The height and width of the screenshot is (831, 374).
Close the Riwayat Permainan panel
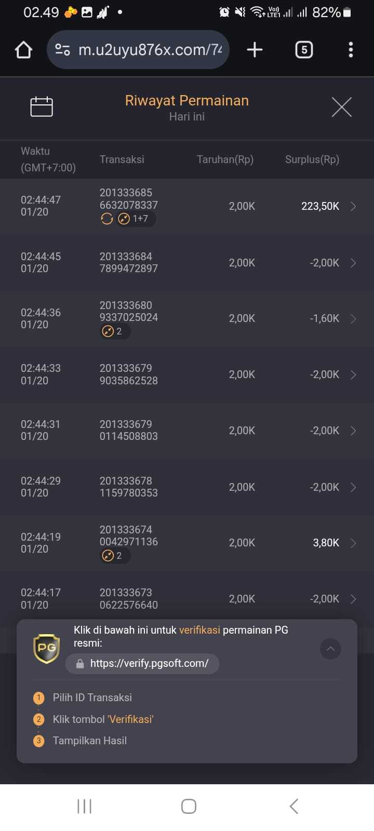(x=341, y=107)
